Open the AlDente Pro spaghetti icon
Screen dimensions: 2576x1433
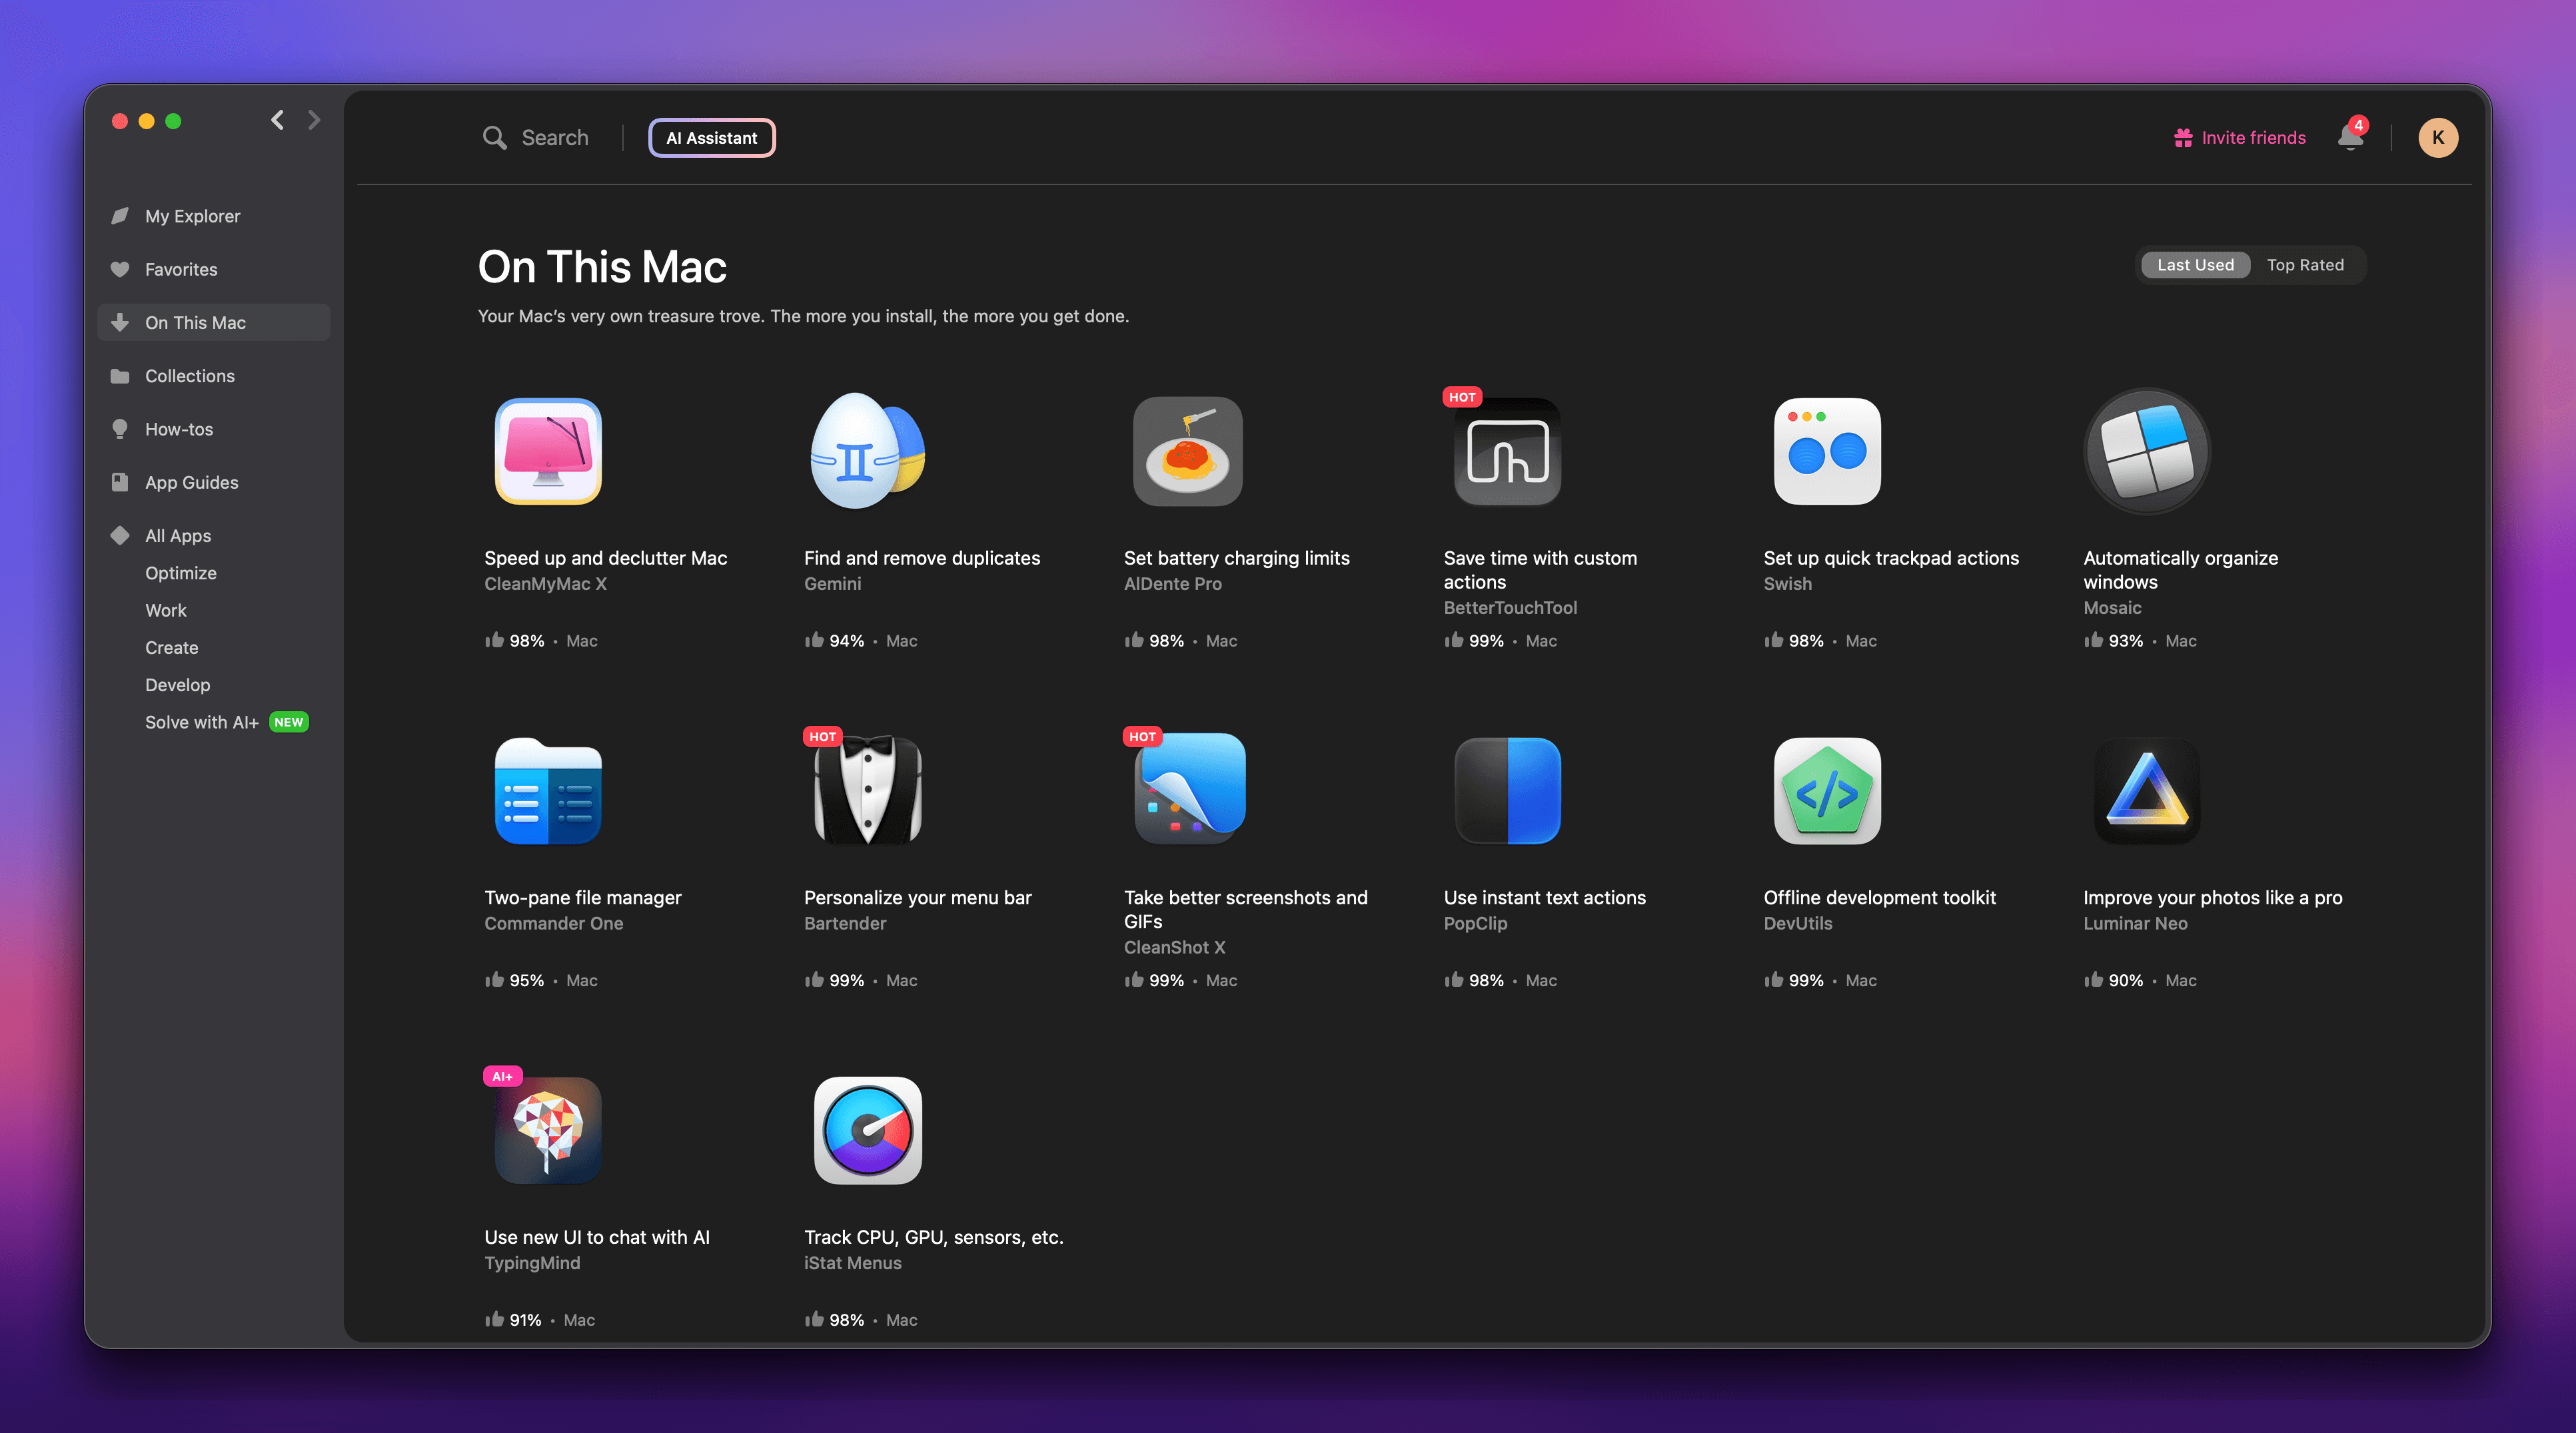[1187, 451]
